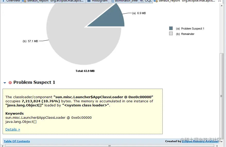226x147 pixels.
Task: Click the dominator_tree tab icon
Action: coord(112,1)
